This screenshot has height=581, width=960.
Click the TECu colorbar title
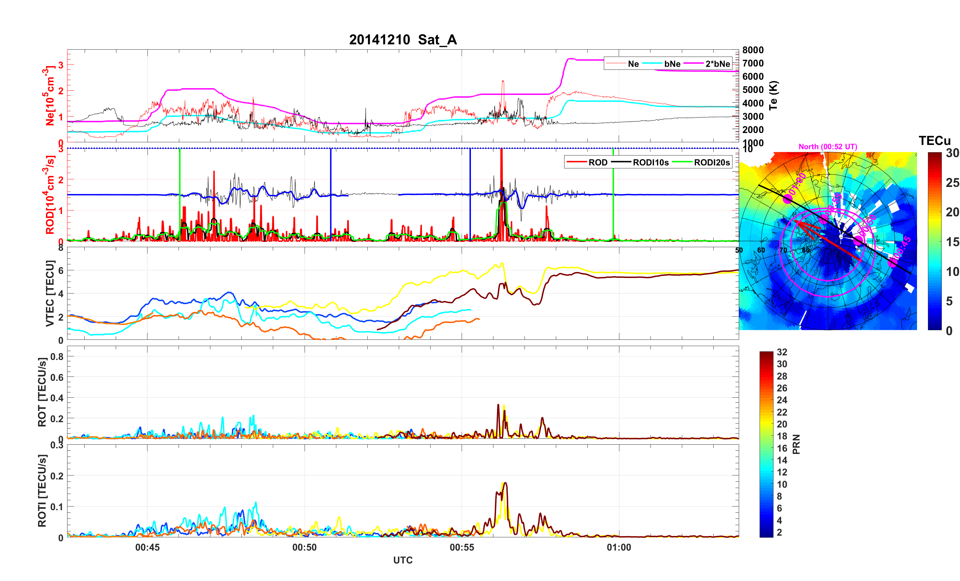pyautogui.click(x=934, y=140)
